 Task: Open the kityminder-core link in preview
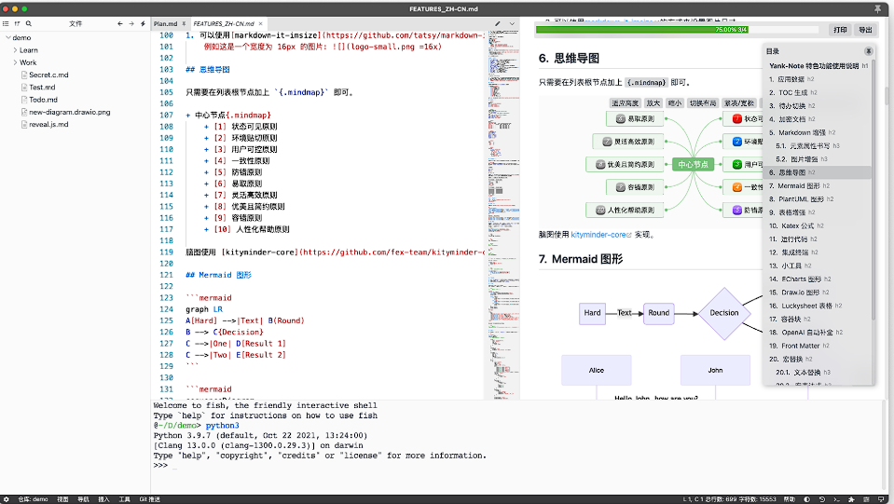click(598, 235)
